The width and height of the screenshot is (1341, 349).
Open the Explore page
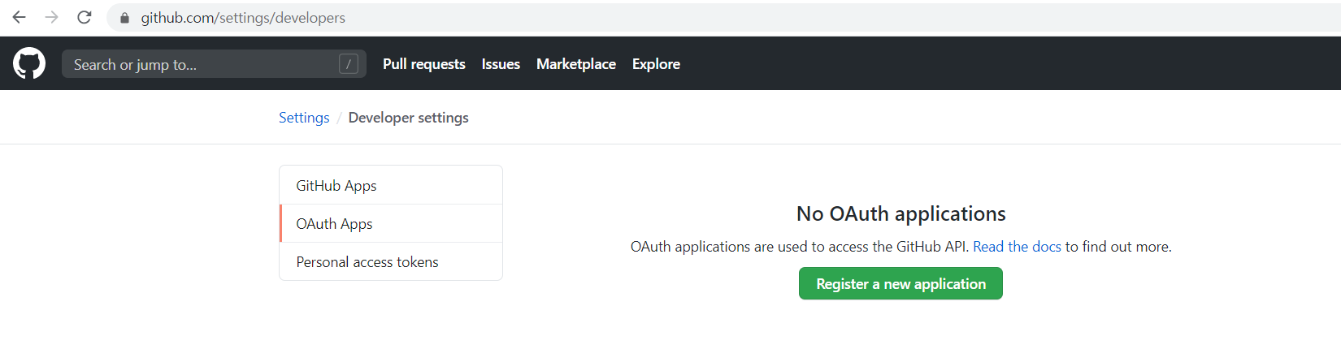[656, 63]
